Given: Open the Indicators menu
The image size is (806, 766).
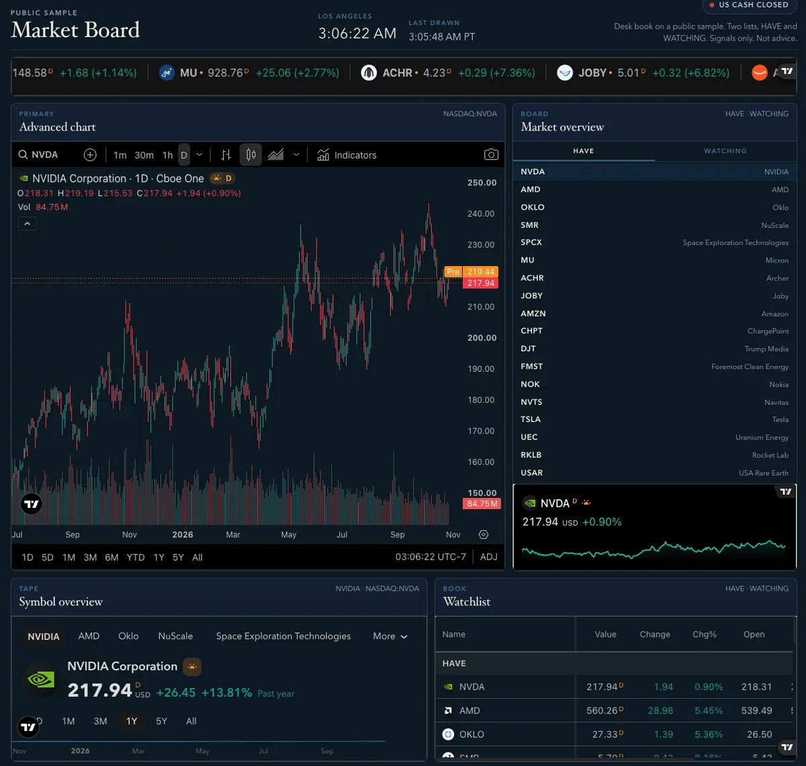Looking at the screenshot, I should (x=347, y=155).
